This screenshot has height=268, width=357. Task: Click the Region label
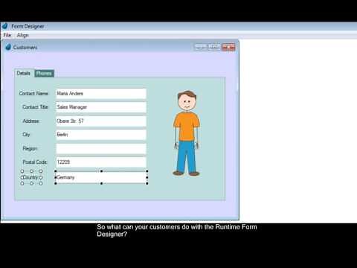(x=30, y=148)
